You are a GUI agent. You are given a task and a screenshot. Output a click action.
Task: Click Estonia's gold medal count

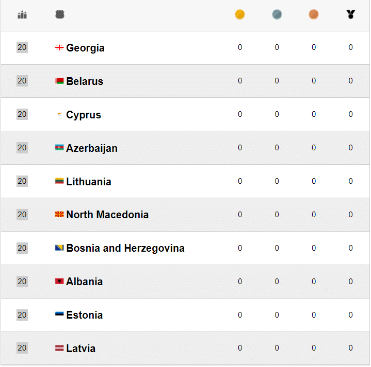point(240,315)
